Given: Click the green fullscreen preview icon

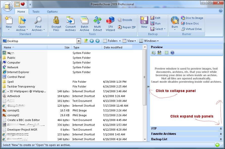Looking at the screenshot, I should click(166, 53).
